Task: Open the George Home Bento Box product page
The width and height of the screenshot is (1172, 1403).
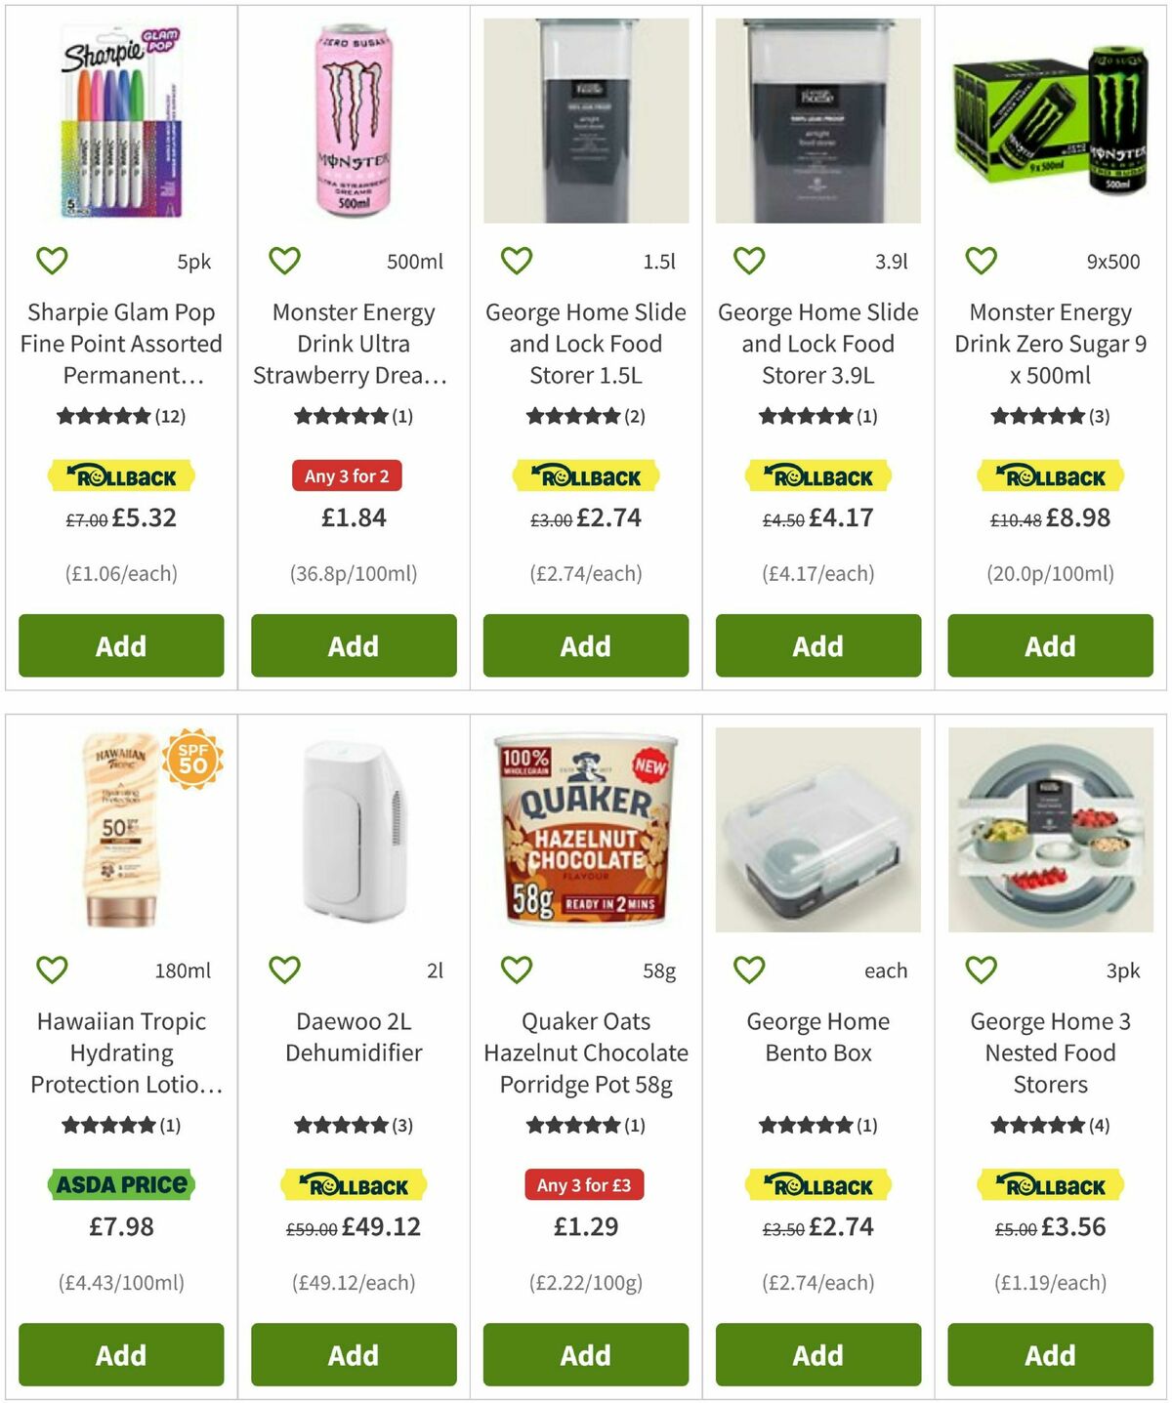Action: 816,1037
